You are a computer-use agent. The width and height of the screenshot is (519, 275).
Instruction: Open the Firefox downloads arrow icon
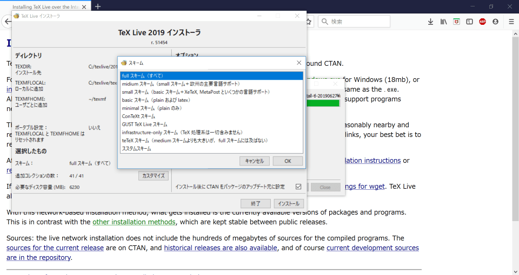point(430,22)
